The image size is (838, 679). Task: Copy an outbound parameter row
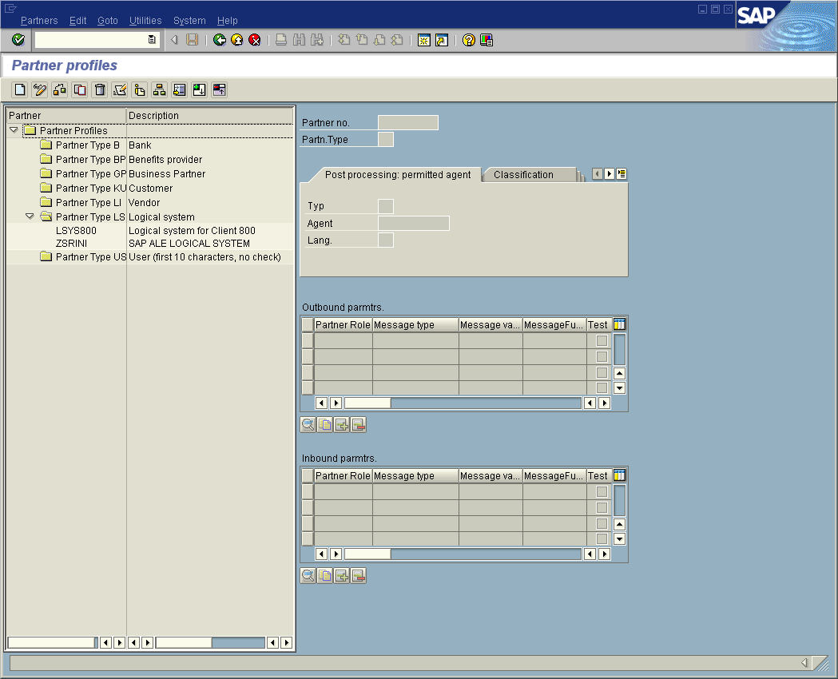[x=324, y=424]
